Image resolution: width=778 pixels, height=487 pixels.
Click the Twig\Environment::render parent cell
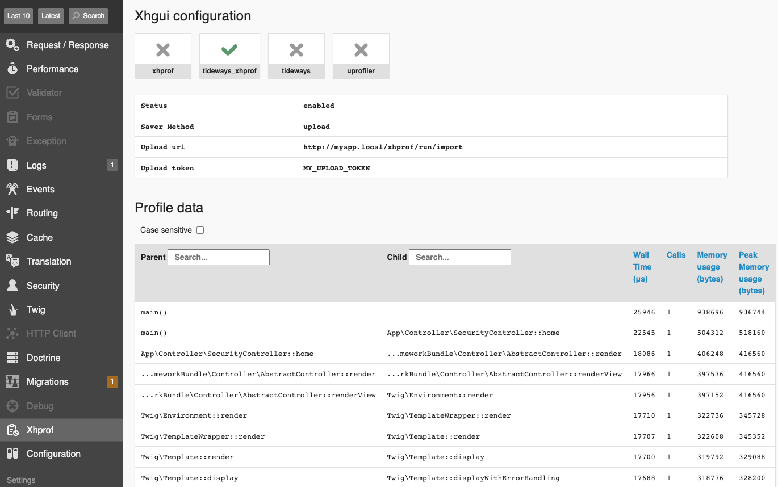[x=194, y=415]
